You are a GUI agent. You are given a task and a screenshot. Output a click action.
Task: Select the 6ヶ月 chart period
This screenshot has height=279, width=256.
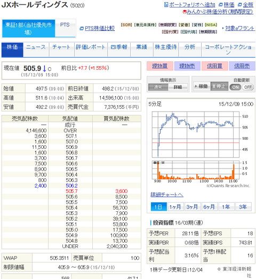pyautogui.click(x=210, y=207)
